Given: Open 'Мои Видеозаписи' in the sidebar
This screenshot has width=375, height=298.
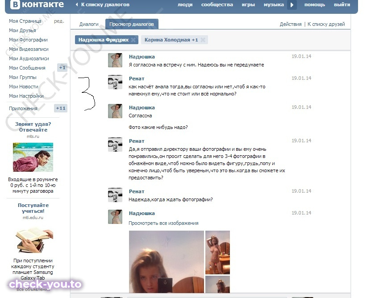Looking at the screenshot, I should pyautogui.click(x=29, y=49).
